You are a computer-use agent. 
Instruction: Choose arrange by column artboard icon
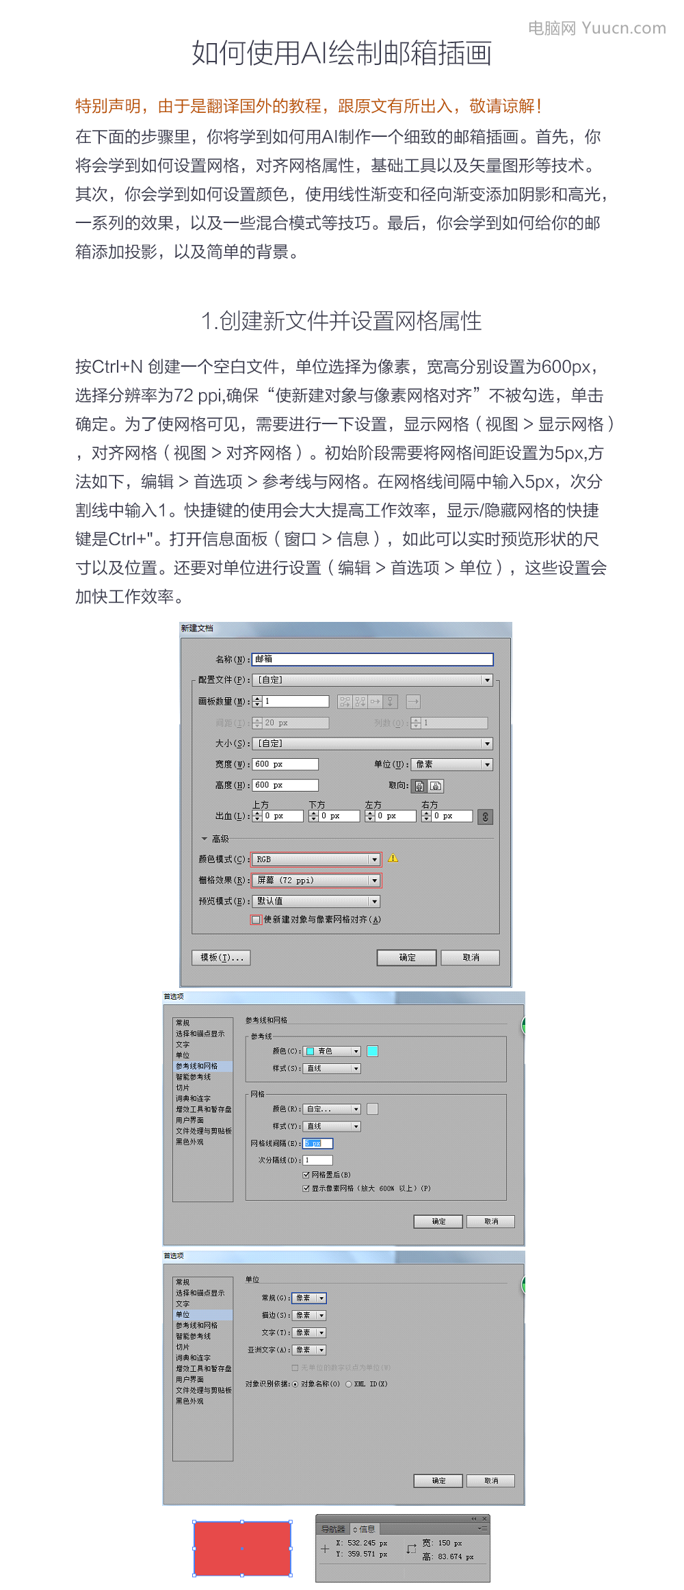[x=391, y=702]
